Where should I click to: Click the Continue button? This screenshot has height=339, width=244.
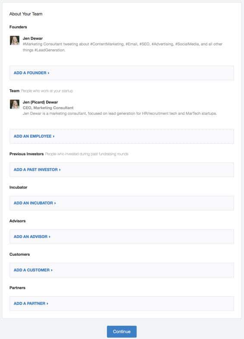[122, 331]
